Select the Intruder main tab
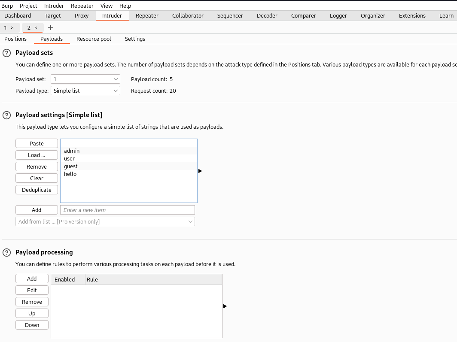Image resolution: width=457 pixels, height=342 pixels. coord(112,16)
